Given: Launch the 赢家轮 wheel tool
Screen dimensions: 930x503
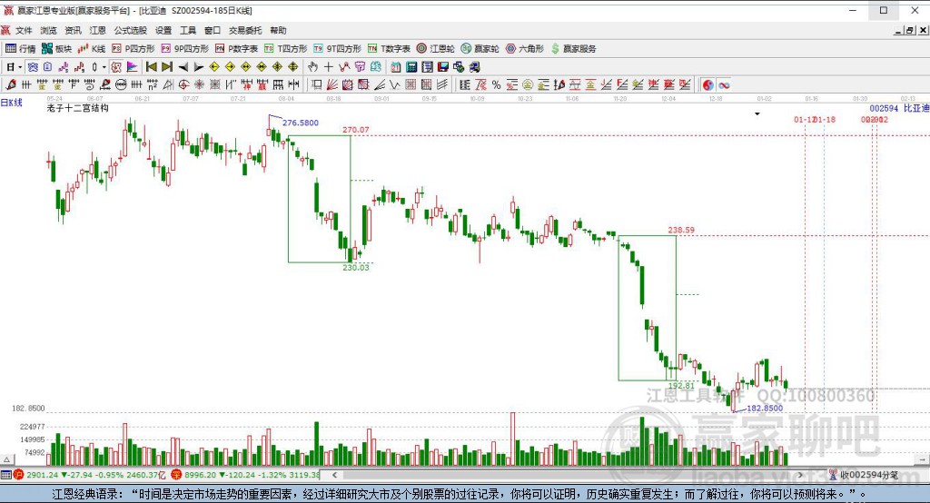Looking at the screenshot, I should (480, 49).
